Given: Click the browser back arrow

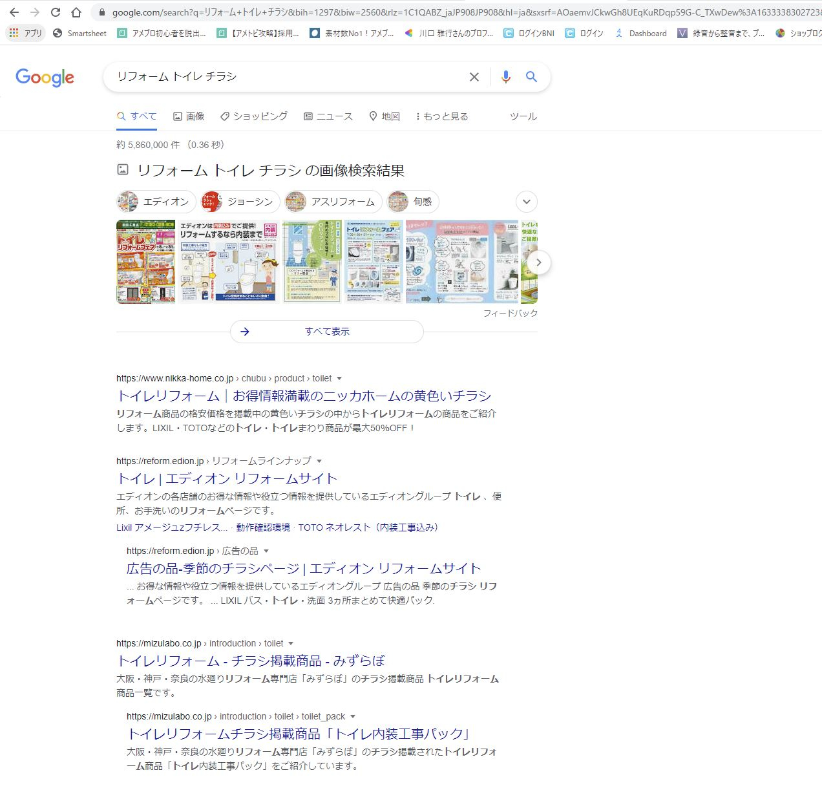Looking at the screenshot, I should 14,12.
